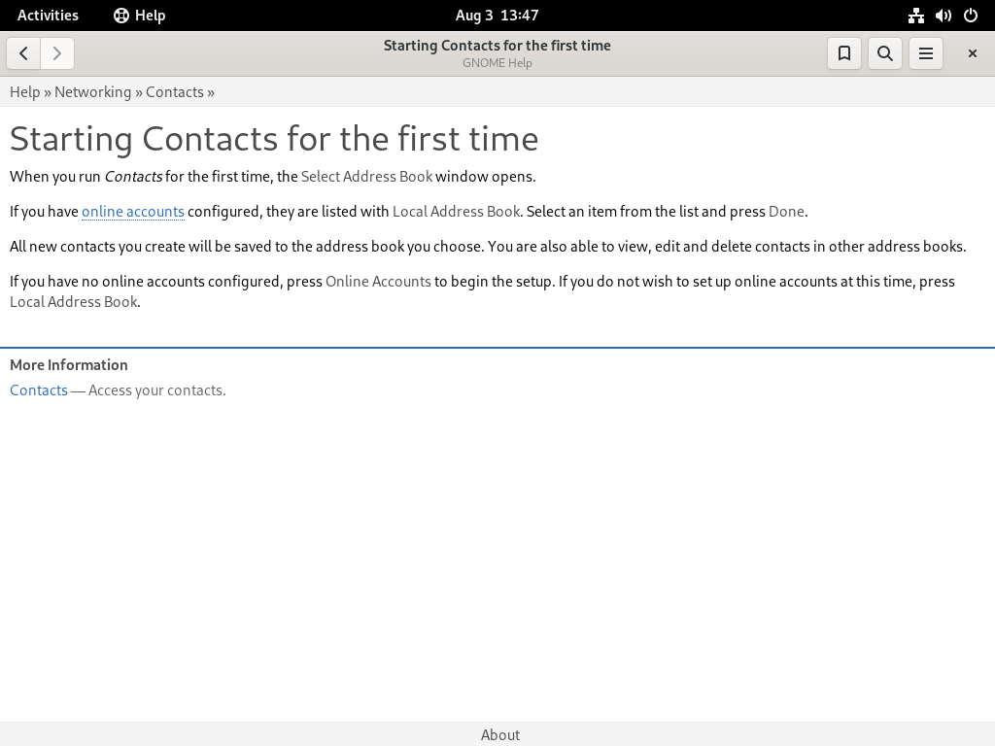Go to Contacts in the breadcrumb trail
The image size is (995, 746).
pos(175,92)
